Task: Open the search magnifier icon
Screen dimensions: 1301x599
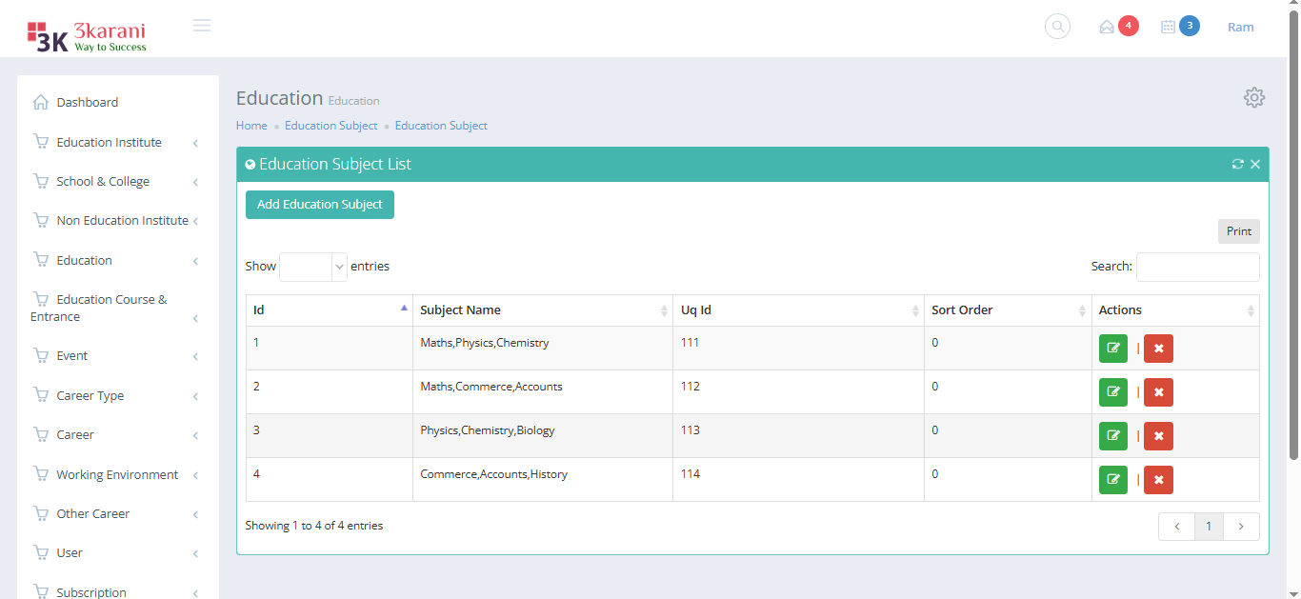Action: 1057,27
